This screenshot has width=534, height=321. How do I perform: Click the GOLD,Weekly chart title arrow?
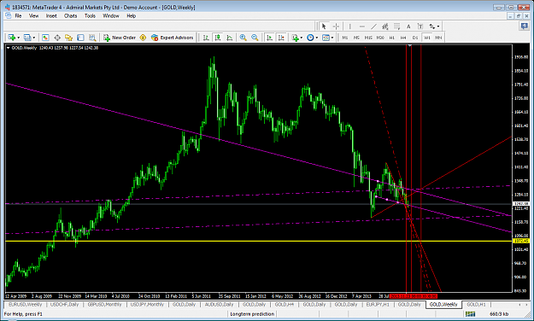9,48
